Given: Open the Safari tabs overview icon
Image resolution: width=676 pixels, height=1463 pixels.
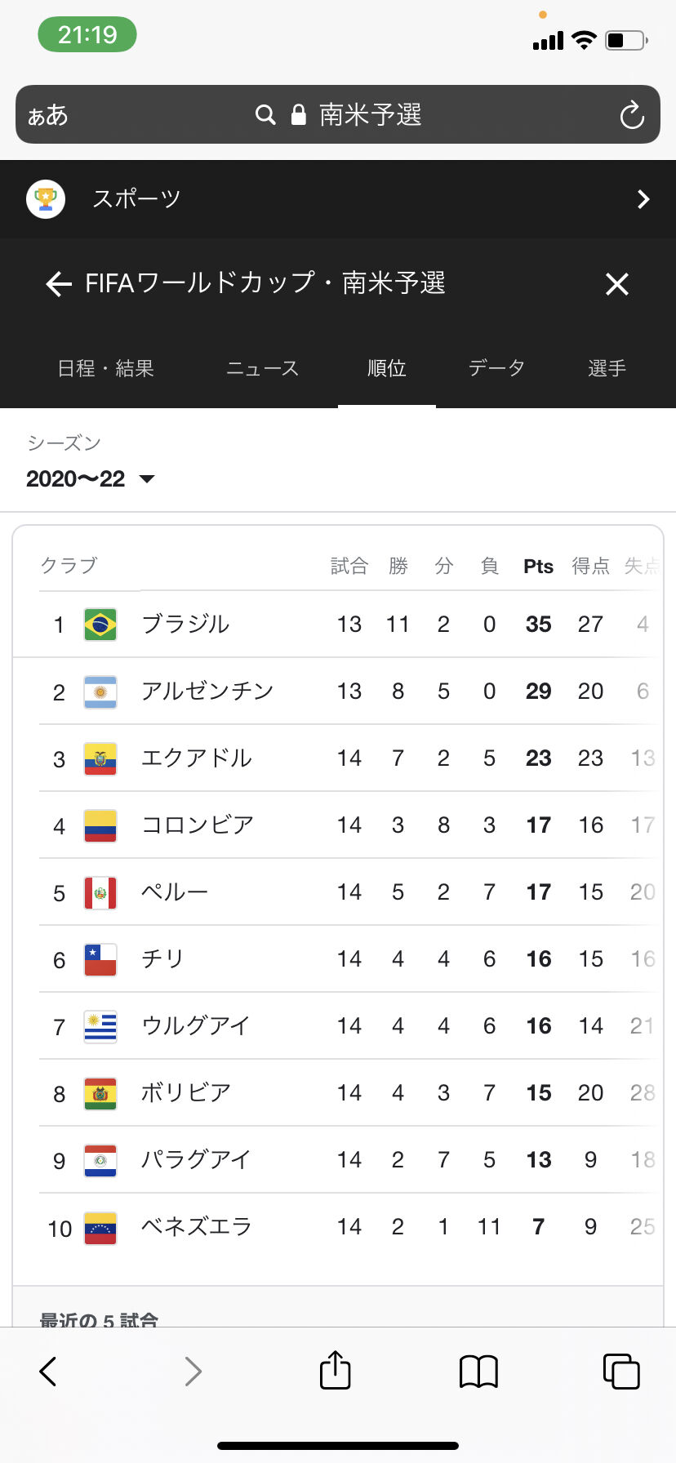Looking at the screenshot, I should (x=620, y=1371).
